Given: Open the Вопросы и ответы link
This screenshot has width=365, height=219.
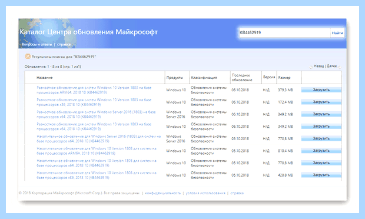Looking at the screenshot, I should coord(37,45).
